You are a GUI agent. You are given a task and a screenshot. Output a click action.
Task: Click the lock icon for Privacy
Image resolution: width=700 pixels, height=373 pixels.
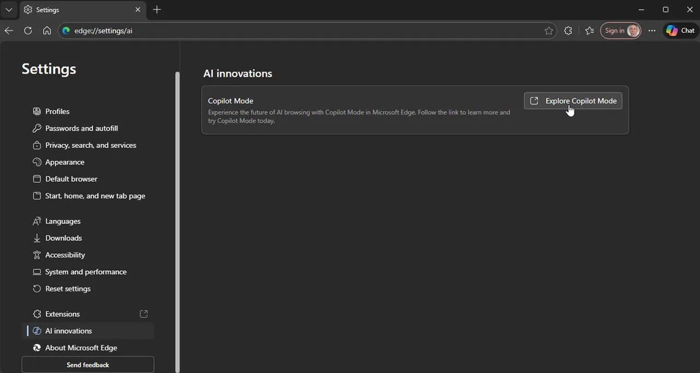pyautogui.click(x=37, y=145)
